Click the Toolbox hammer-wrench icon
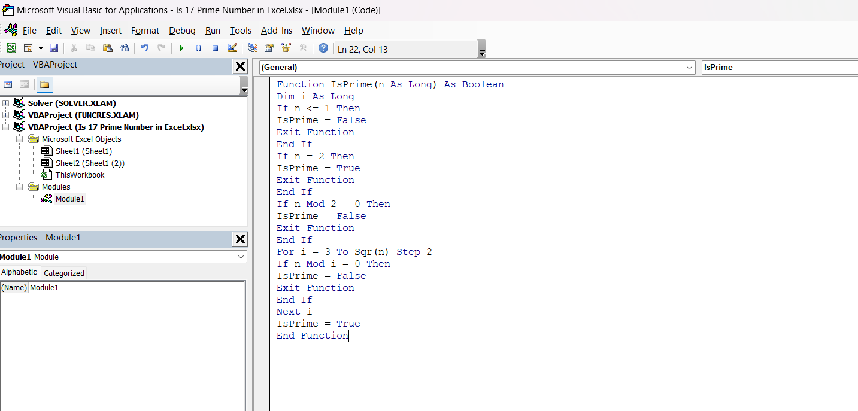The image size is (858, 411). pyautogui.click(x=303, y=48)
